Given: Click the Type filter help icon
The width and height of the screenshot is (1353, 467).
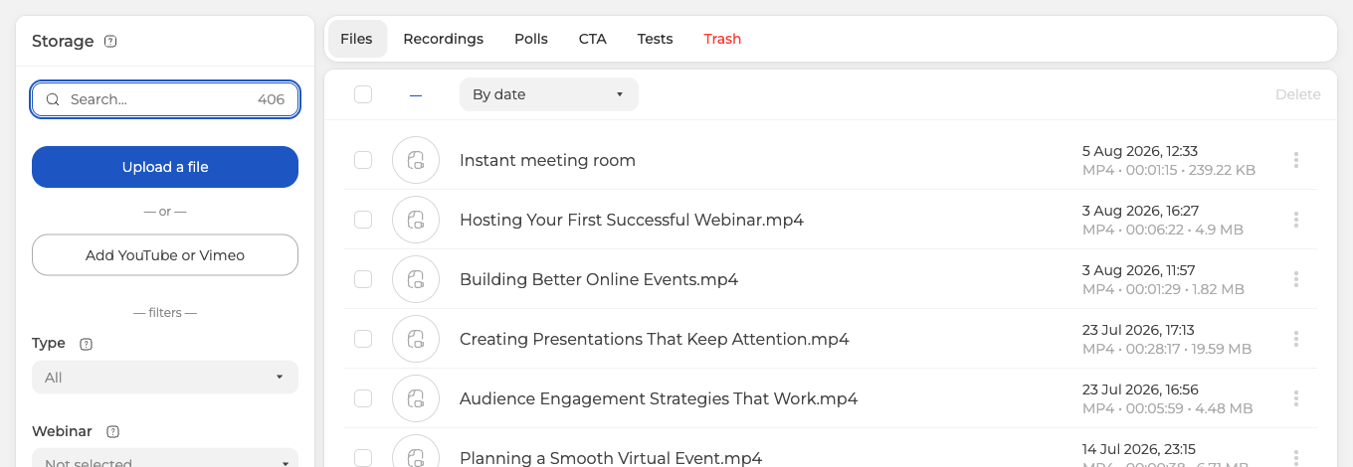Looking at the screenshot, I should click(x=86, y=344).
